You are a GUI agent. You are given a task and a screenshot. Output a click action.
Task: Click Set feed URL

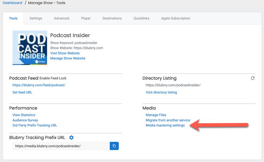22,92
